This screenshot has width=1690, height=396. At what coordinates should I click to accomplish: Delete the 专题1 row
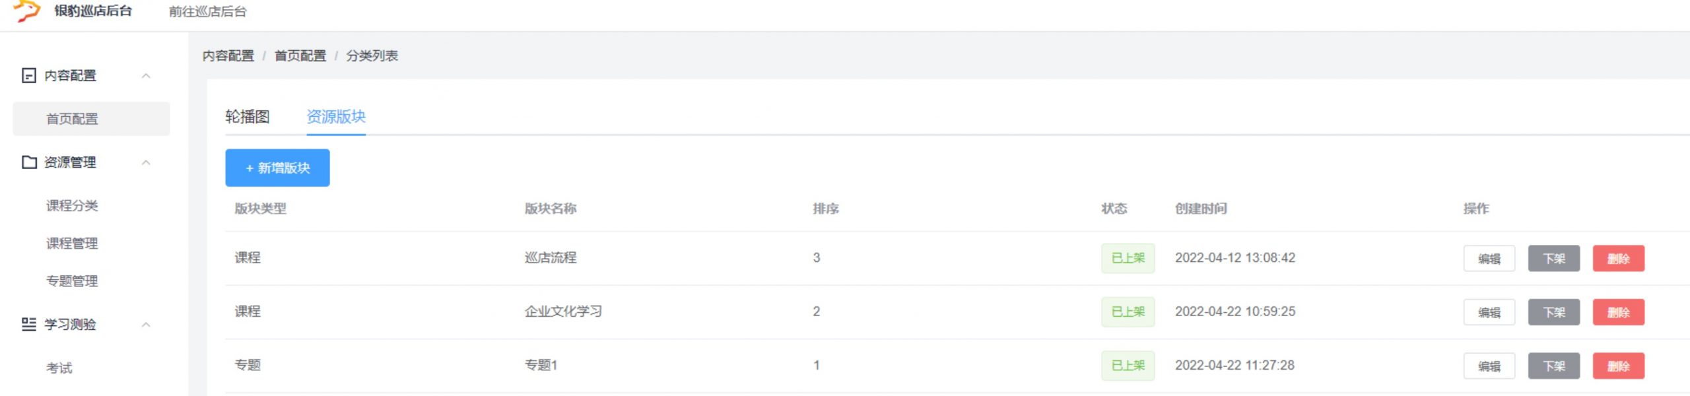[1618, 366]
